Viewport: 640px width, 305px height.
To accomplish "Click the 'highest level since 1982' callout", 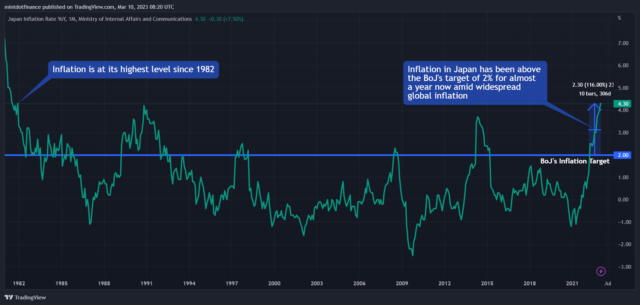I will (x=133, y=69).
